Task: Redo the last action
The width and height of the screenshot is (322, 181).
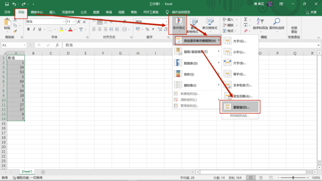Action: (x=23, y=4)
